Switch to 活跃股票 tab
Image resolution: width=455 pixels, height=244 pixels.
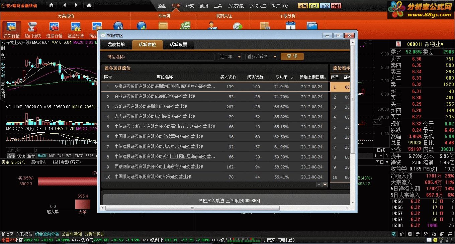click(x=178, y=45)
